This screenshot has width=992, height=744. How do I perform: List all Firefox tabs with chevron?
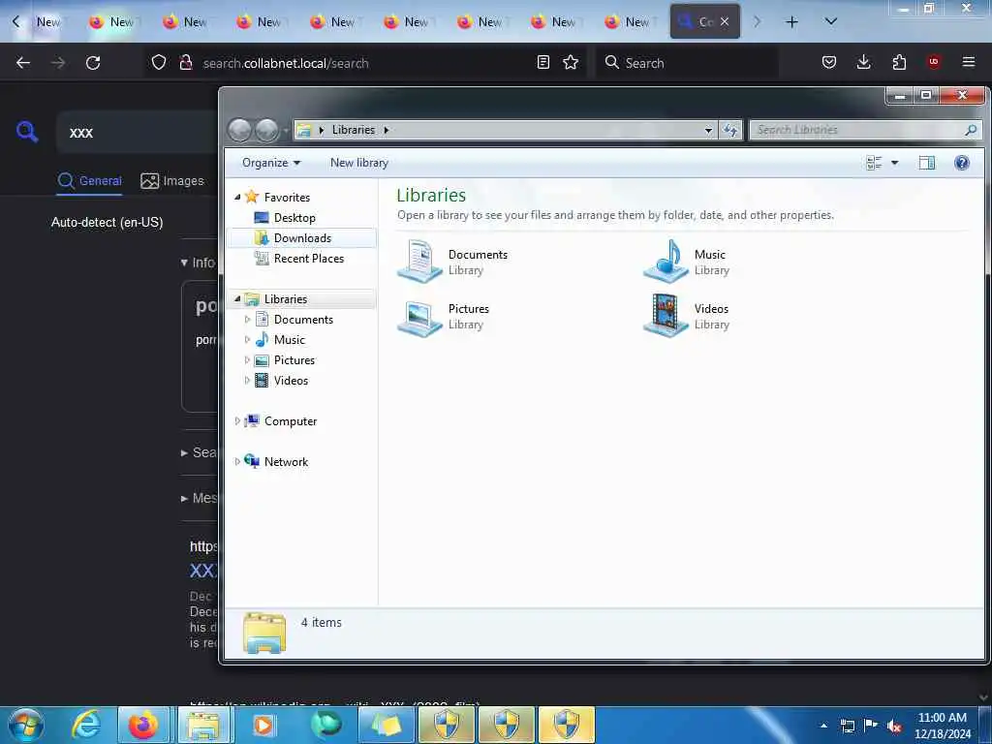[x=830, y=22]
